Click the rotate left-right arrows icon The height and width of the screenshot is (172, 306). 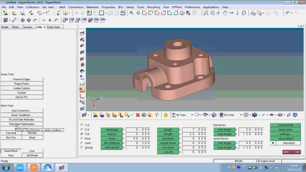coord(231,13)
